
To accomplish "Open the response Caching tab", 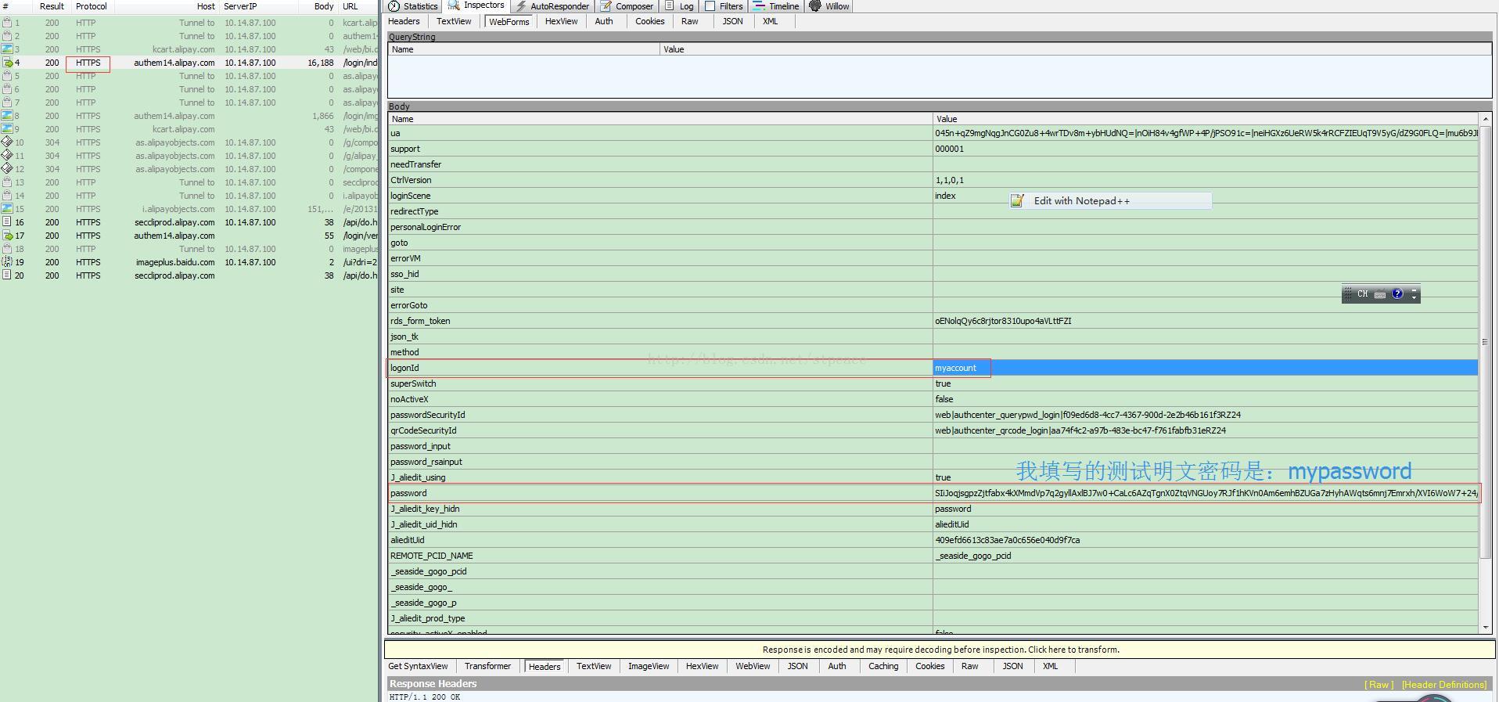I will pyautogui.click(x=883, y=667).
